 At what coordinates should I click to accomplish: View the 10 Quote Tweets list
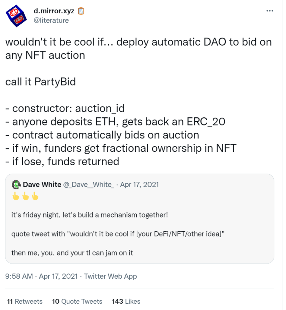click(77, 301)
